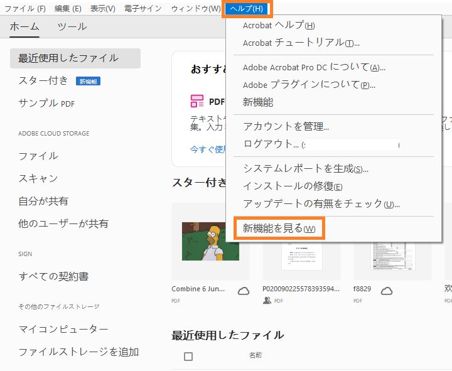Viewport: 452px width, 371px height.
Task: Open the Combine 6 Jun thumbnail
Action: [x=210, y=241]
